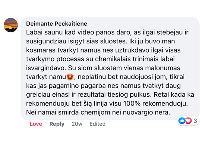Click the word "rezultatai" in the comment
The image size is (205, 143).
91,94
